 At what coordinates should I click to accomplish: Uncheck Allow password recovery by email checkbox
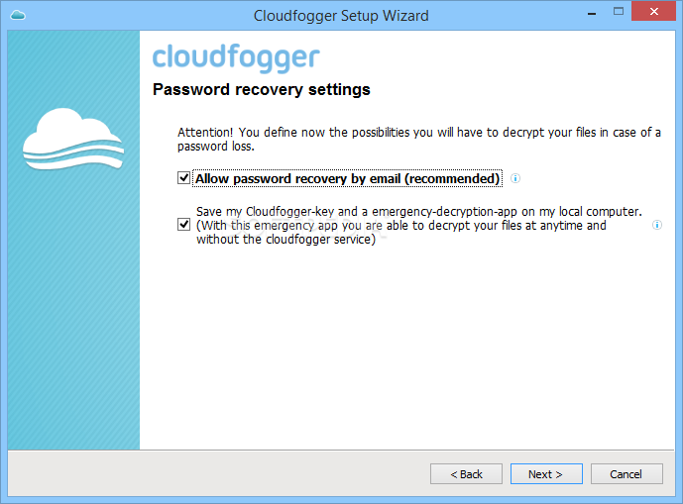coord(183,178)
